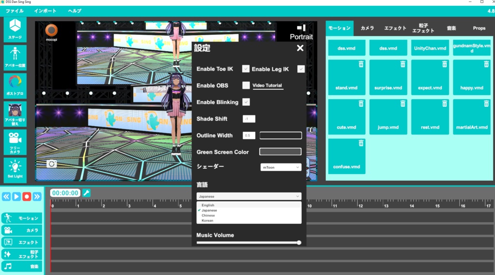
Task: Open the post-processing (ポストプロ) color wheel icon
Action: click(x=15, y=86)
